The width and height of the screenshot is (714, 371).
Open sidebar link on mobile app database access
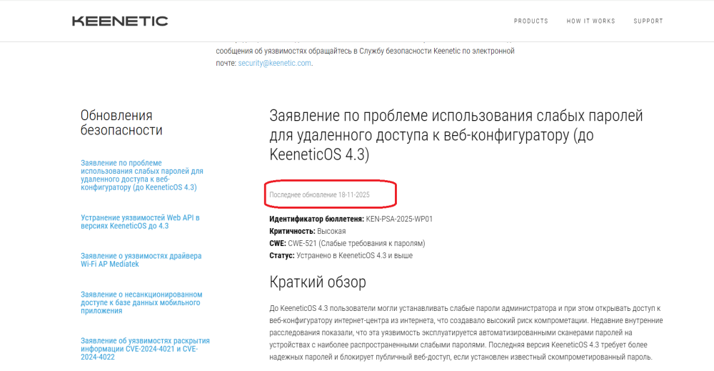(x=141, y=302)
